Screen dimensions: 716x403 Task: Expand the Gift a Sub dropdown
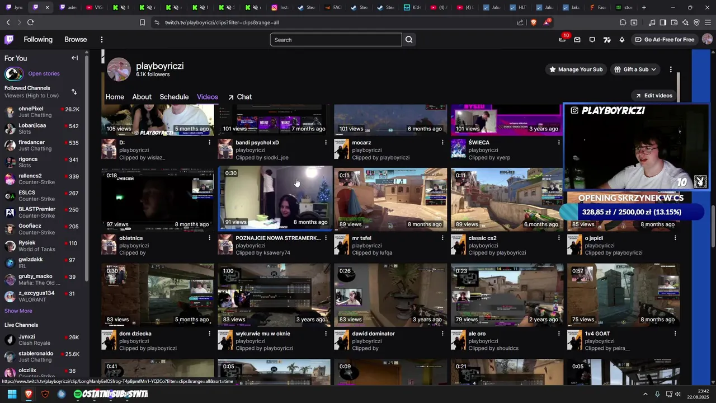pos(635,69)
